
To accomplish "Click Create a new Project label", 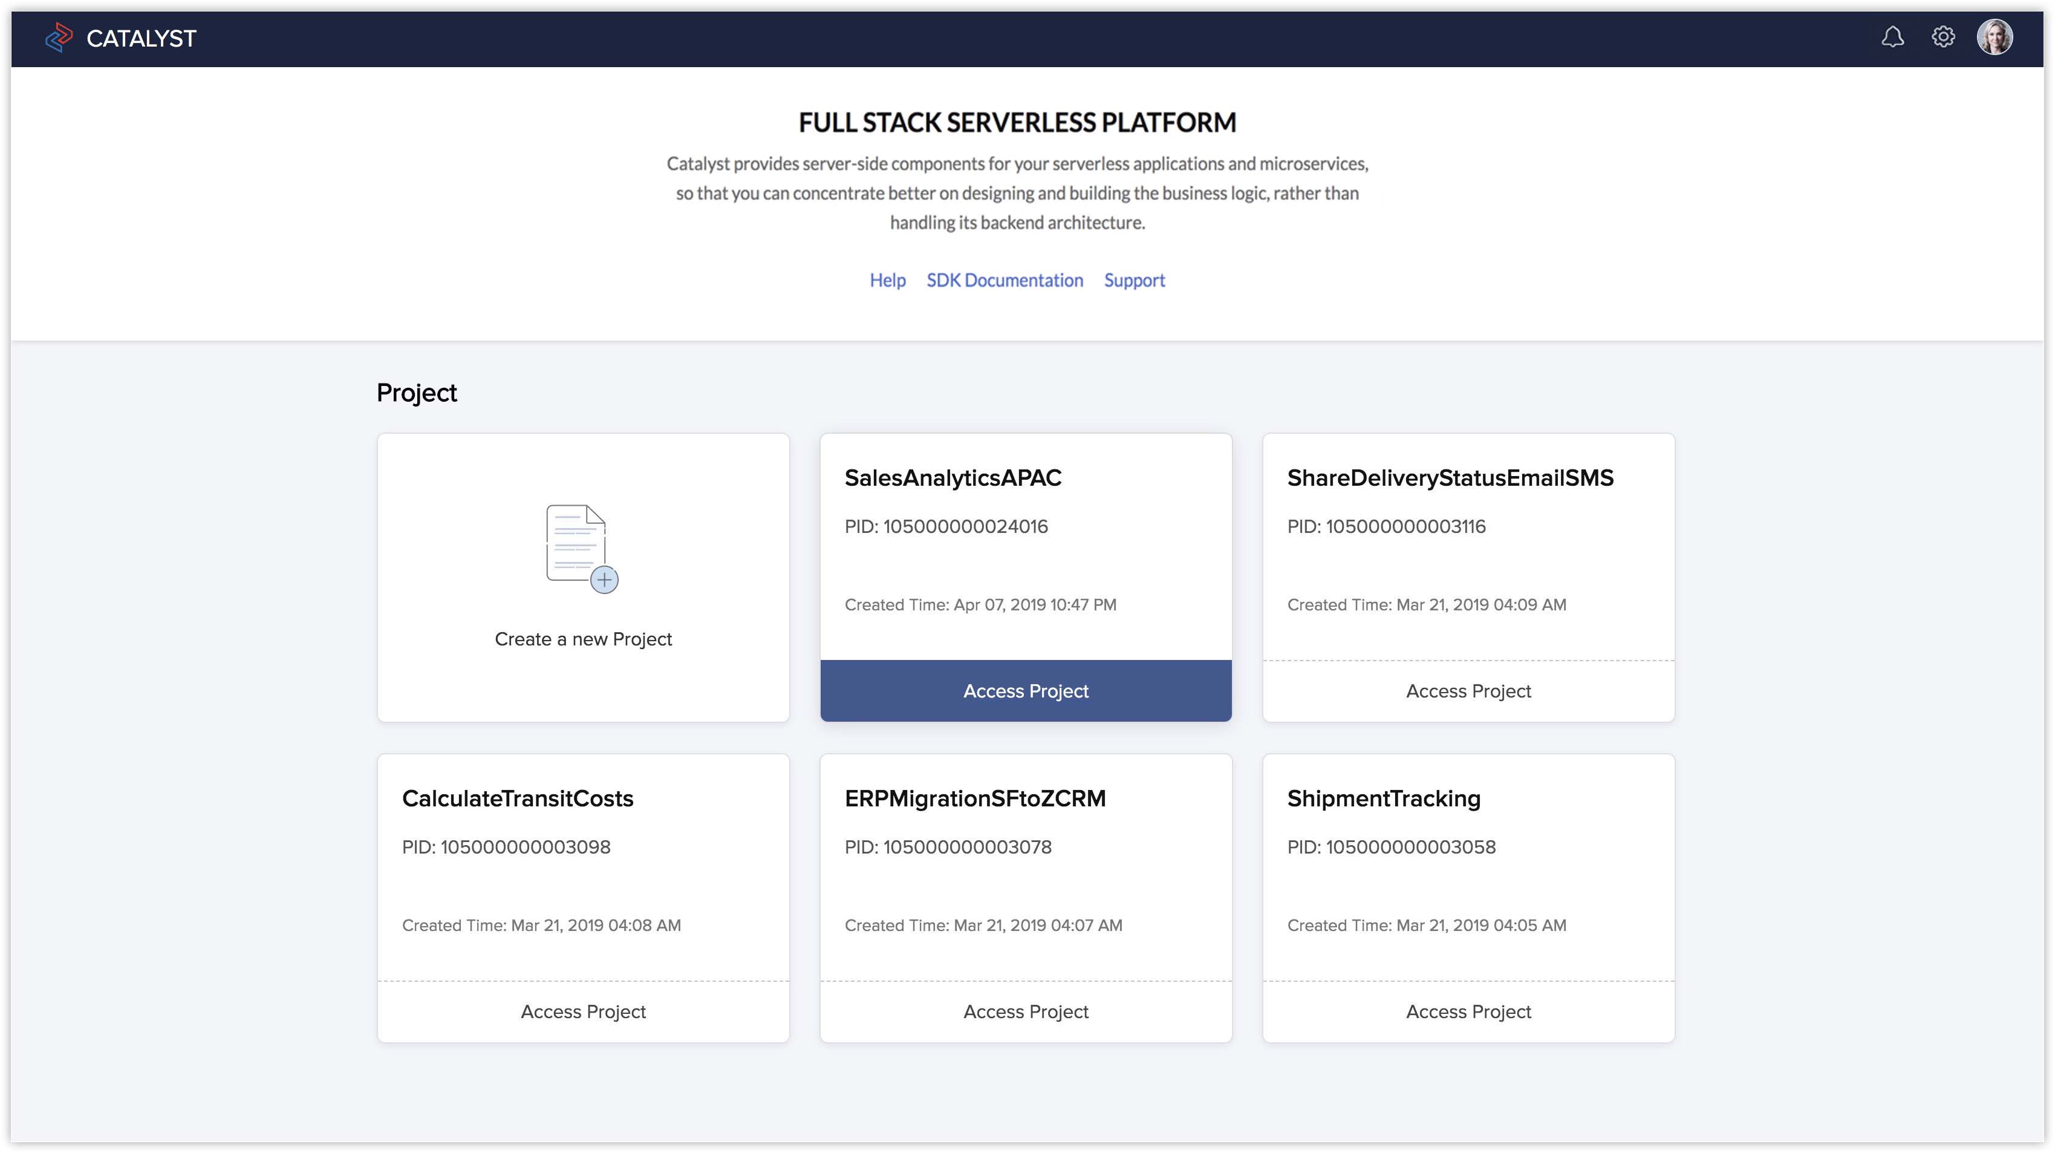I will pyautogui.click(x=583, y=639).
